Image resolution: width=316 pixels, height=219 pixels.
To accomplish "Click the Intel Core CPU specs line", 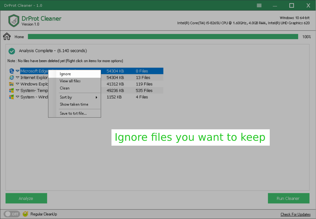I will point(243,23).
